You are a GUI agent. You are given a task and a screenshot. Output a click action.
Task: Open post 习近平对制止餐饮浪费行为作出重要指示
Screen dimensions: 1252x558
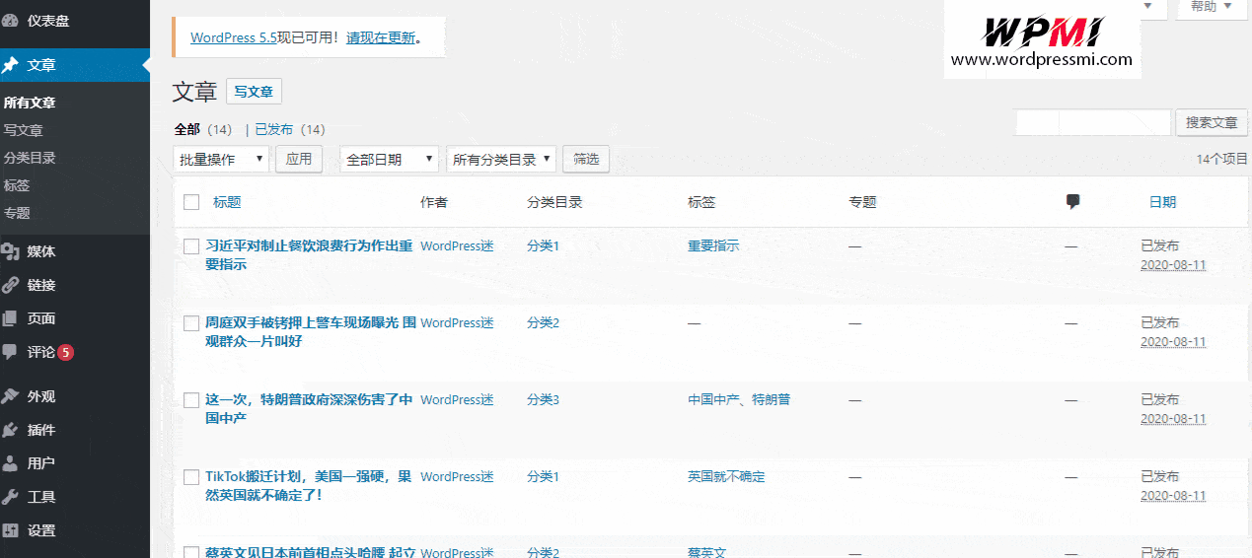click(x=309, y=255)
